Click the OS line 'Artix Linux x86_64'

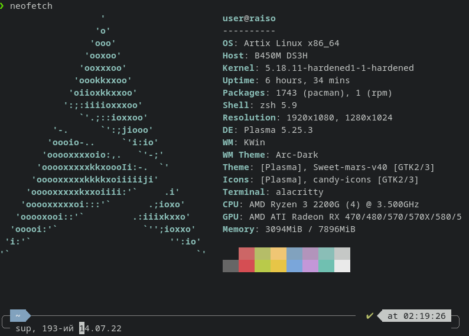click(281, 43)
